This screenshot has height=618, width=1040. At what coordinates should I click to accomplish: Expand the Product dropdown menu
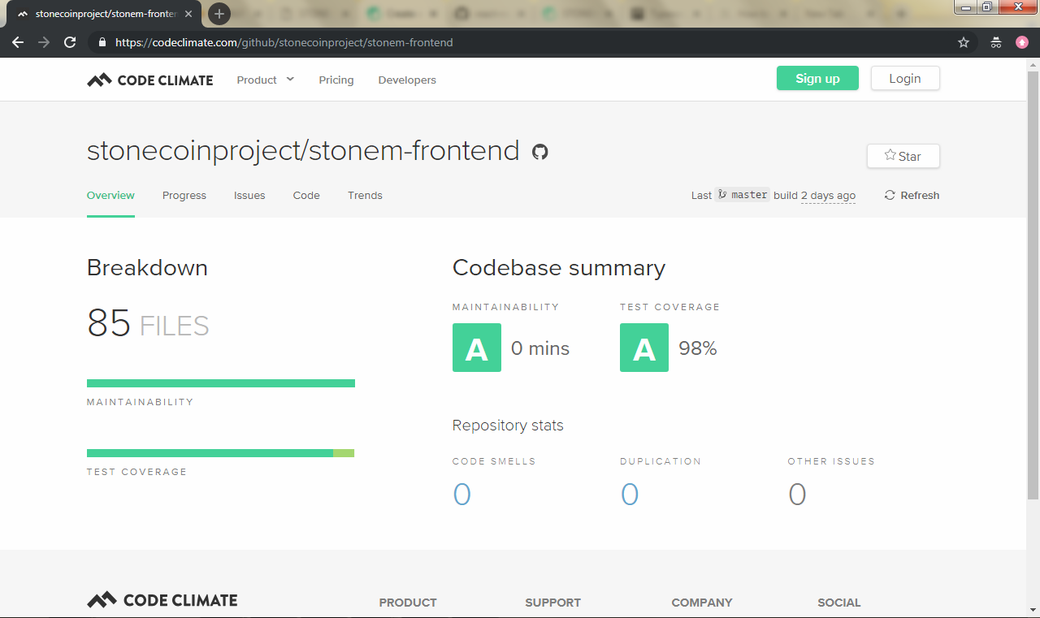[266, 80]
